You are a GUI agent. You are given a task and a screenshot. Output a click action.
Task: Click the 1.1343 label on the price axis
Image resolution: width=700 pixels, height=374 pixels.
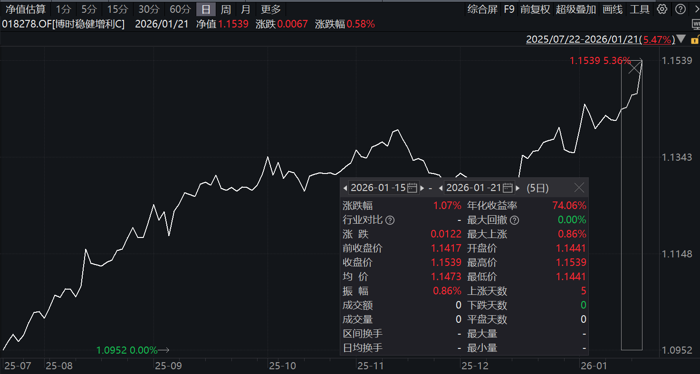coord(677,157)
